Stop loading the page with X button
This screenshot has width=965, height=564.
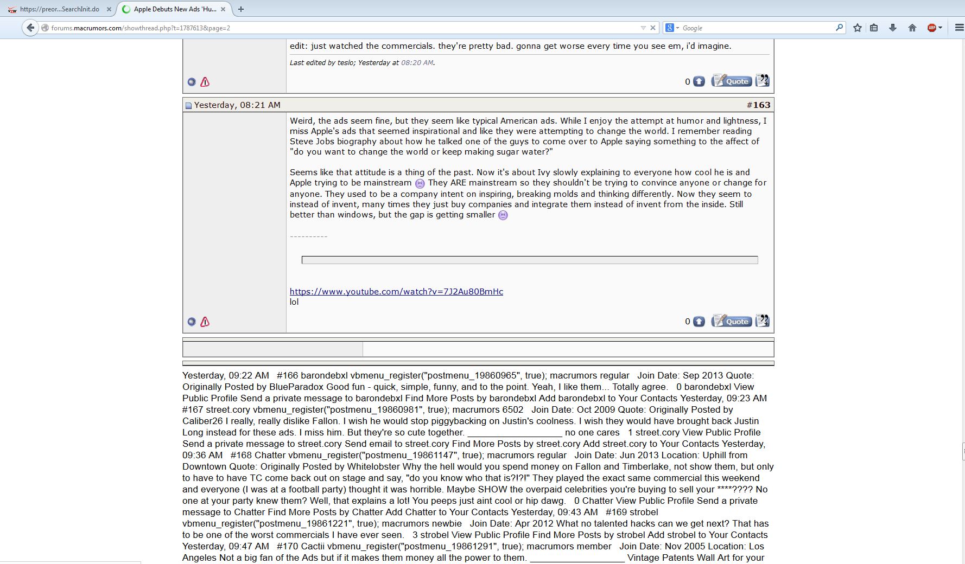point(653,28)
